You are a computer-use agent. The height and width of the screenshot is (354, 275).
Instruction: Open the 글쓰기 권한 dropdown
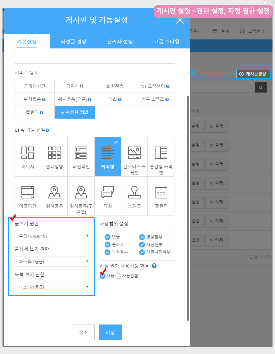point(52,236)
